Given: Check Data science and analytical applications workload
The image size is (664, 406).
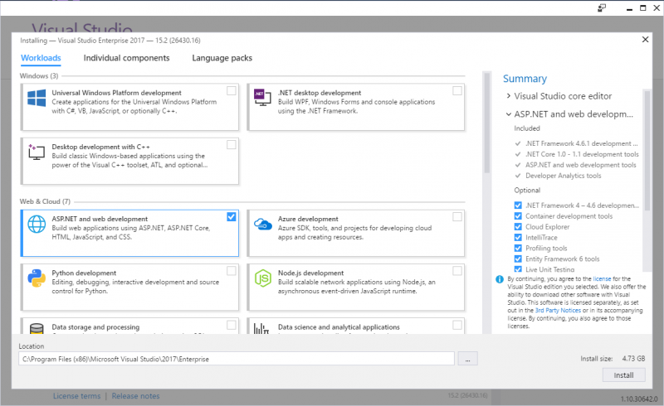Looking at the screenshot, I should point(457,325).
